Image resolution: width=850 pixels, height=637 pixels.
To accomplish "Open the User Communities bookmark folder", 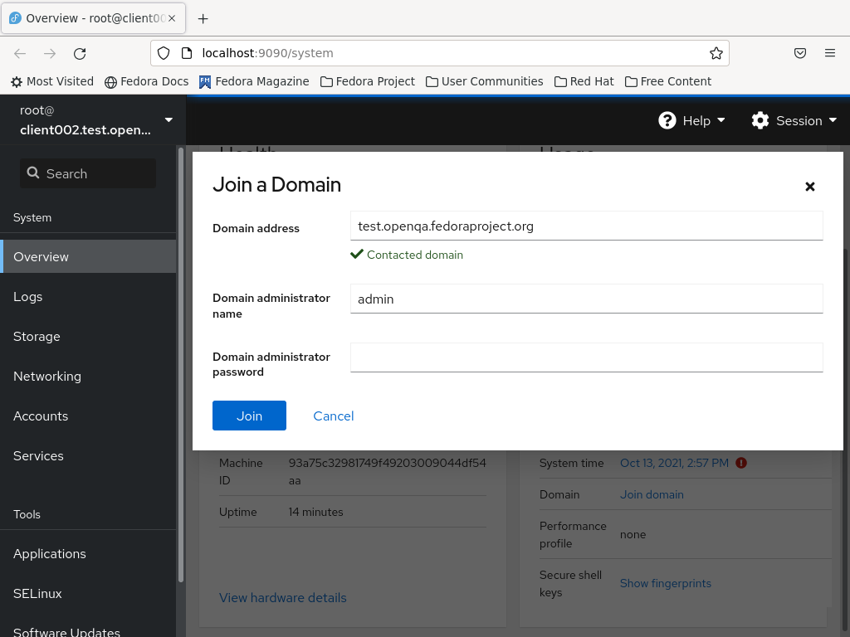I will click(484, 81).
